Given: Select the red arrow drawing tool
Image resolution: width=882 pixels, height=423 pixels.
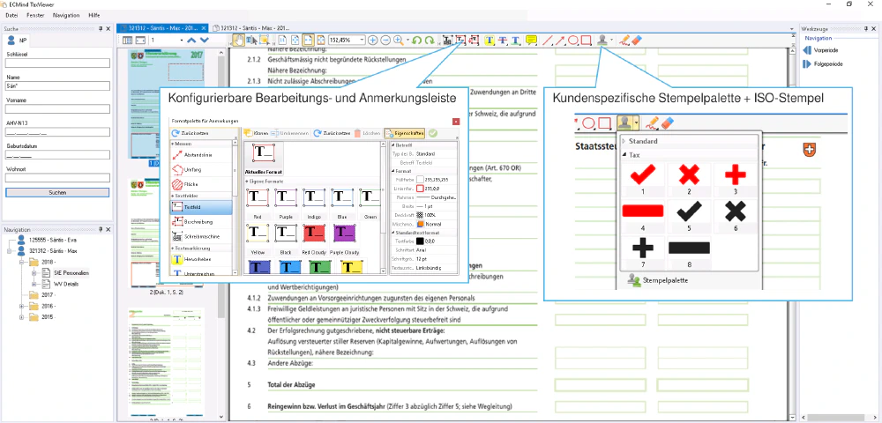Looking at the screenshot, I should click(561, 40).
